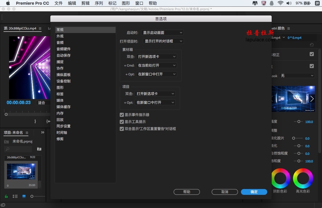The image size is (322, 208).
Task: Click the Lumetri reset arrow icon
Action: tap(311, 45)
